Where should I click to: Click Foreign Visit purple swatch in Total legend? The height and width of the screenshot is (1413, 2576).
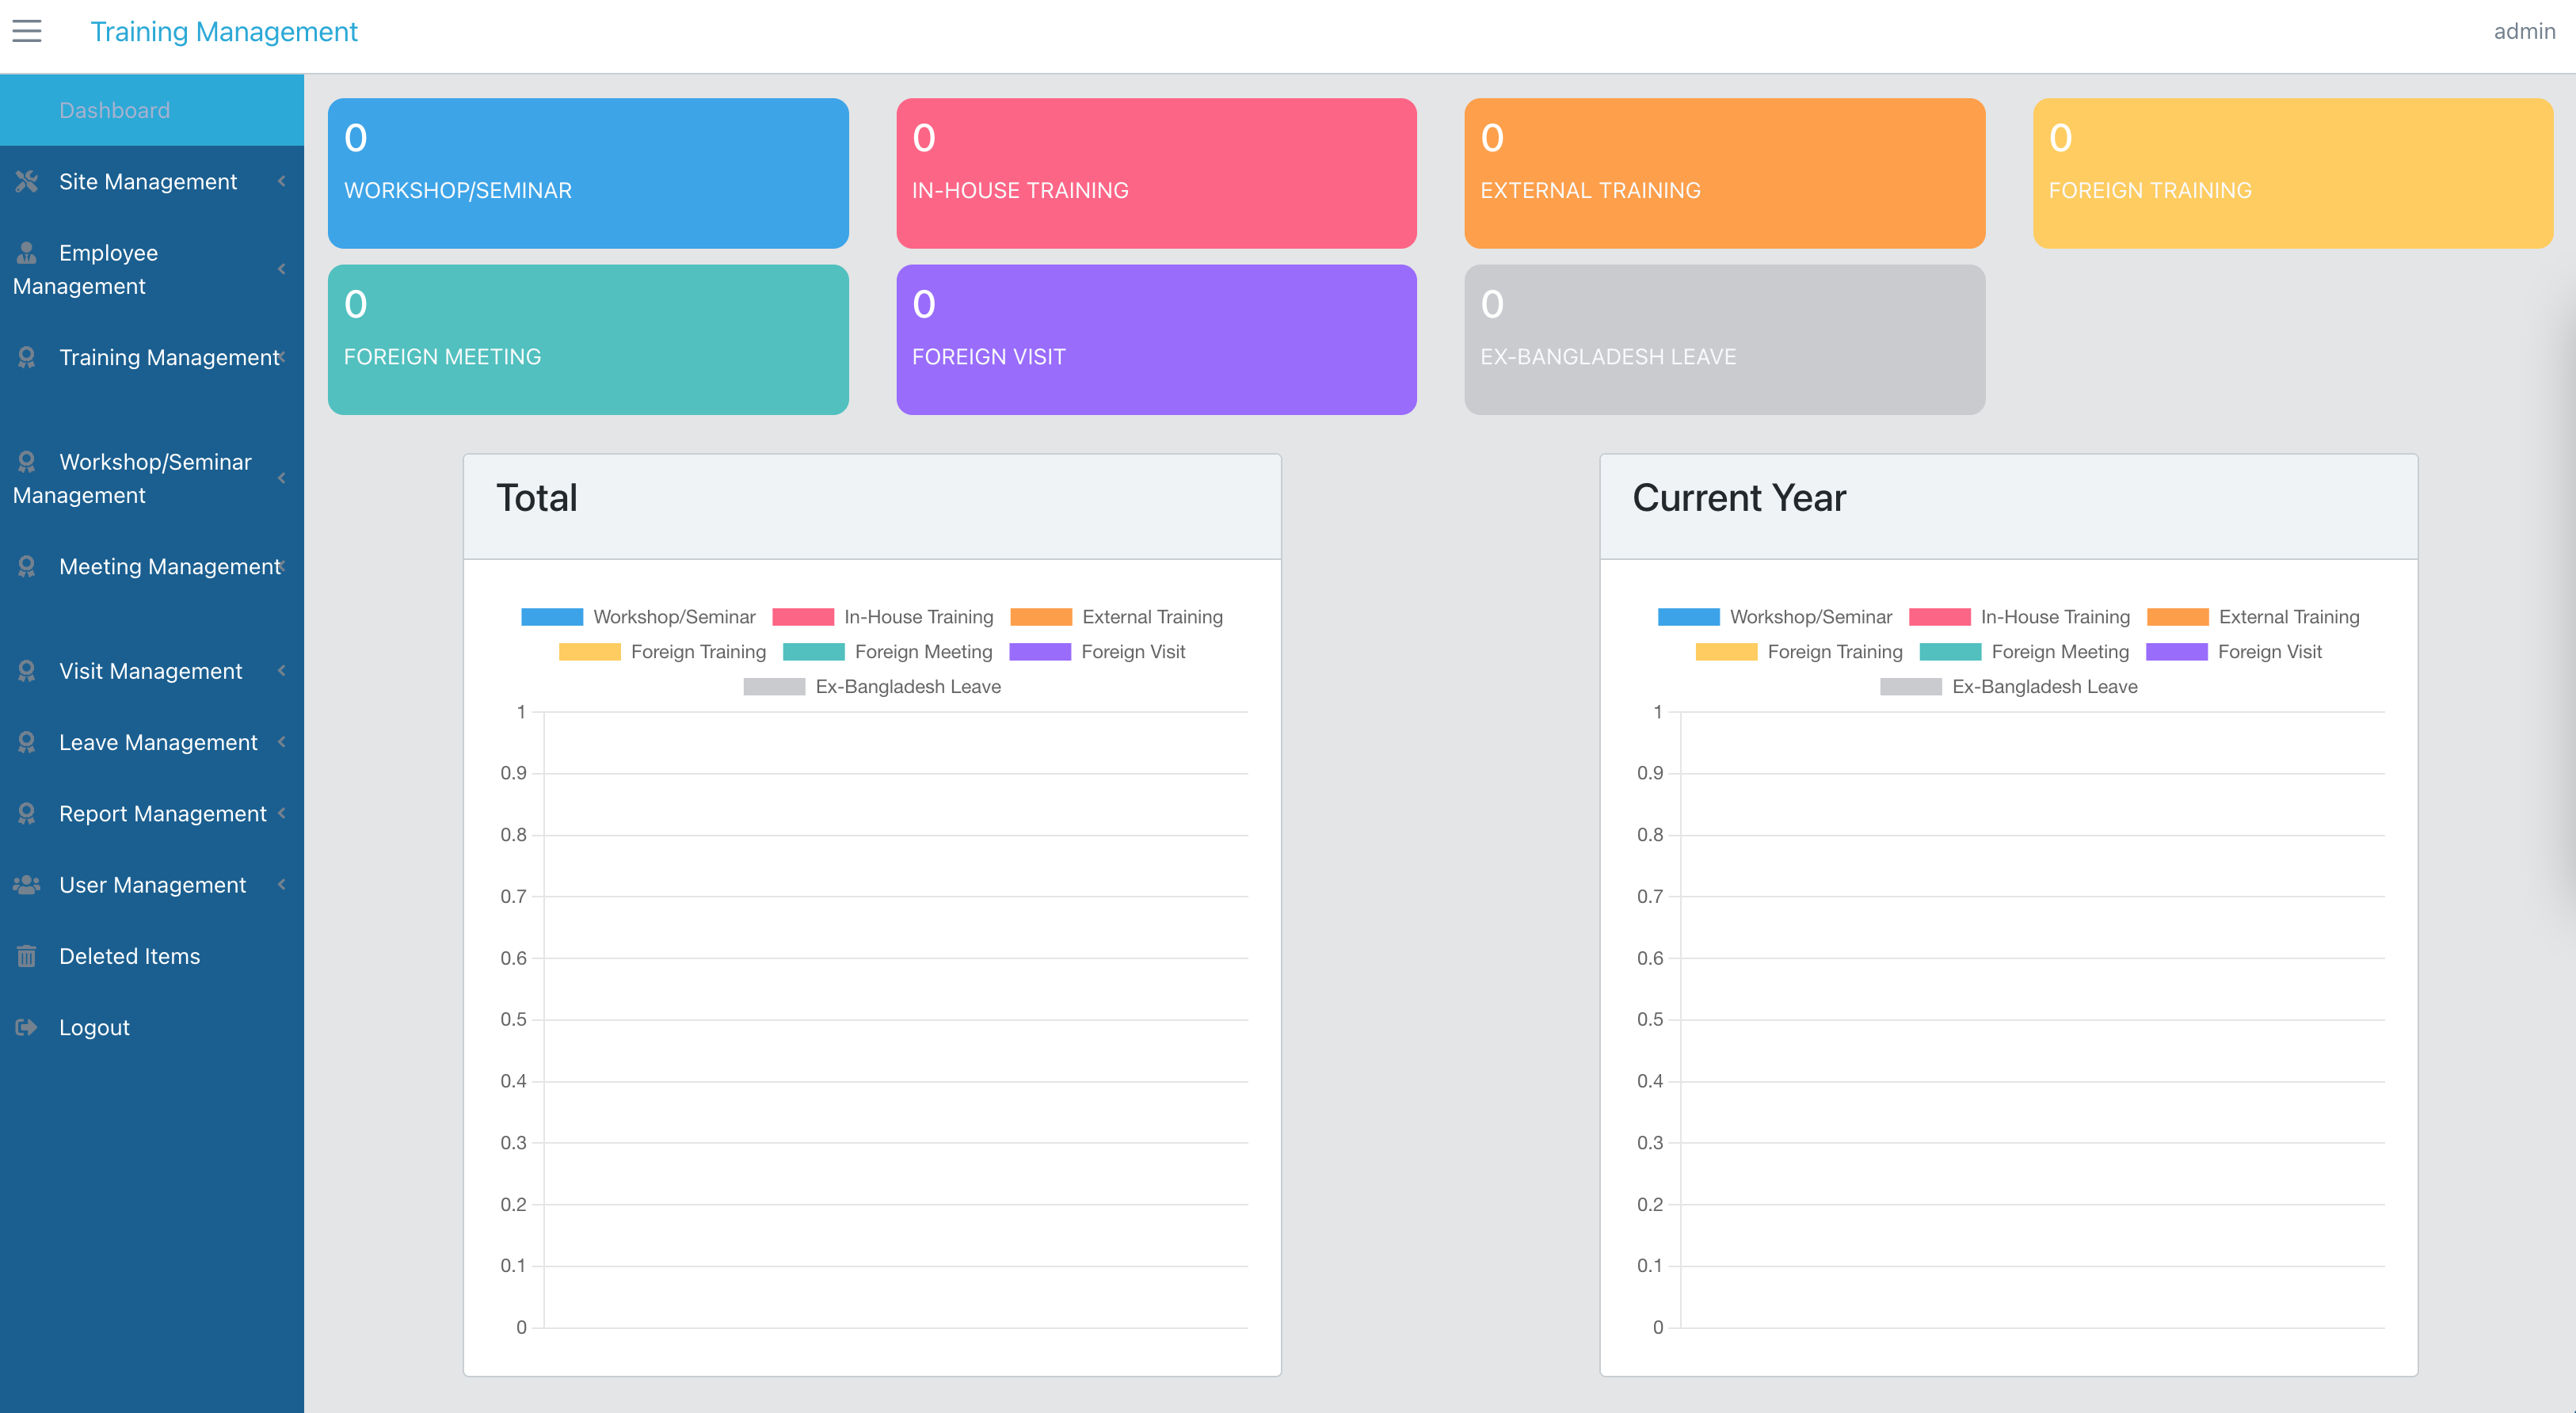point(1040,652)
